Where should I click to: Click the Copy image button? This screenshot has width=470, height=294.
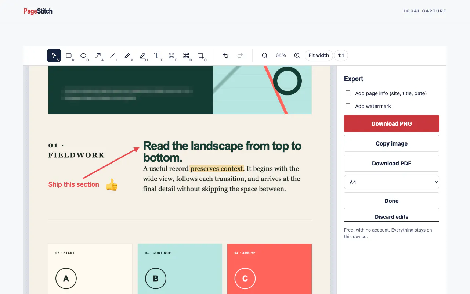pyautogui.click(x=391, y=143)
